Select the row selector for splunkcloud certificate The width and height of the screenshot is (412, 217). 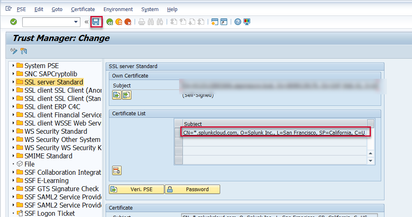click(178, 132)
